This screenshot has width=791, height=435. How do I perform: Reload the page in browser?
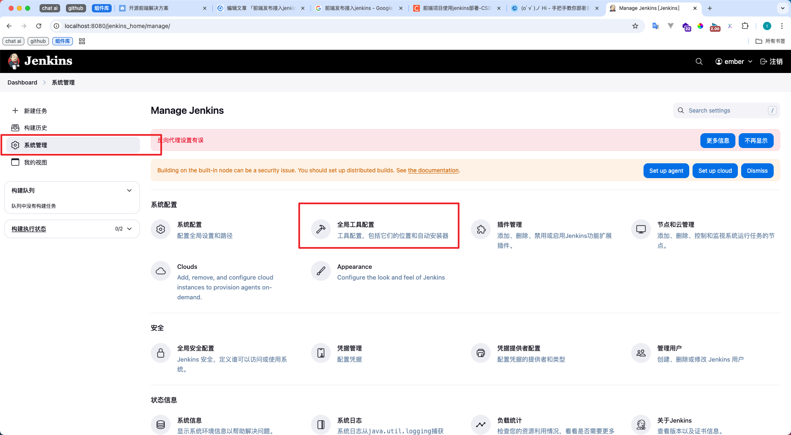click(x=39, y=26)
